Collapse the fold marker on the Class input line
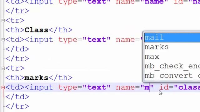Screen dimensions: 200x112 click(x=3, y=40)
